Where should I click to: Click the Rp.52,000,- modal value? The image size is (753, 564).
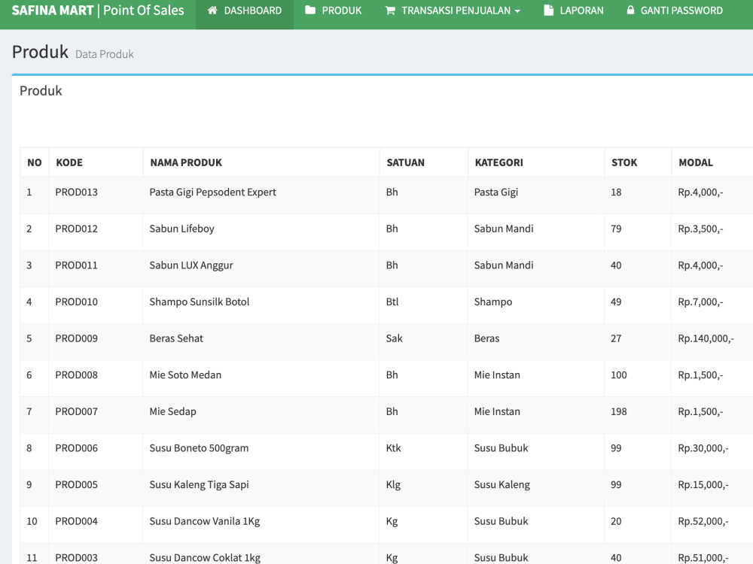[x=703, y=521]
